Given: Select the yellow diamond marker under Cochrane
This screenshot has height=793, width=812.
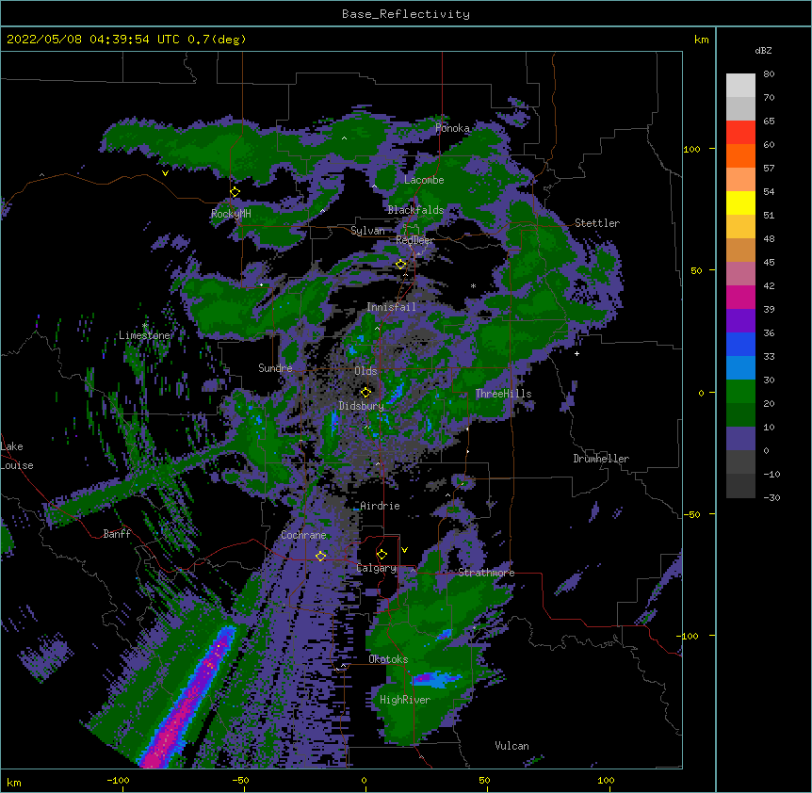Looking at the screenshot, I should [x=320, y=556].
